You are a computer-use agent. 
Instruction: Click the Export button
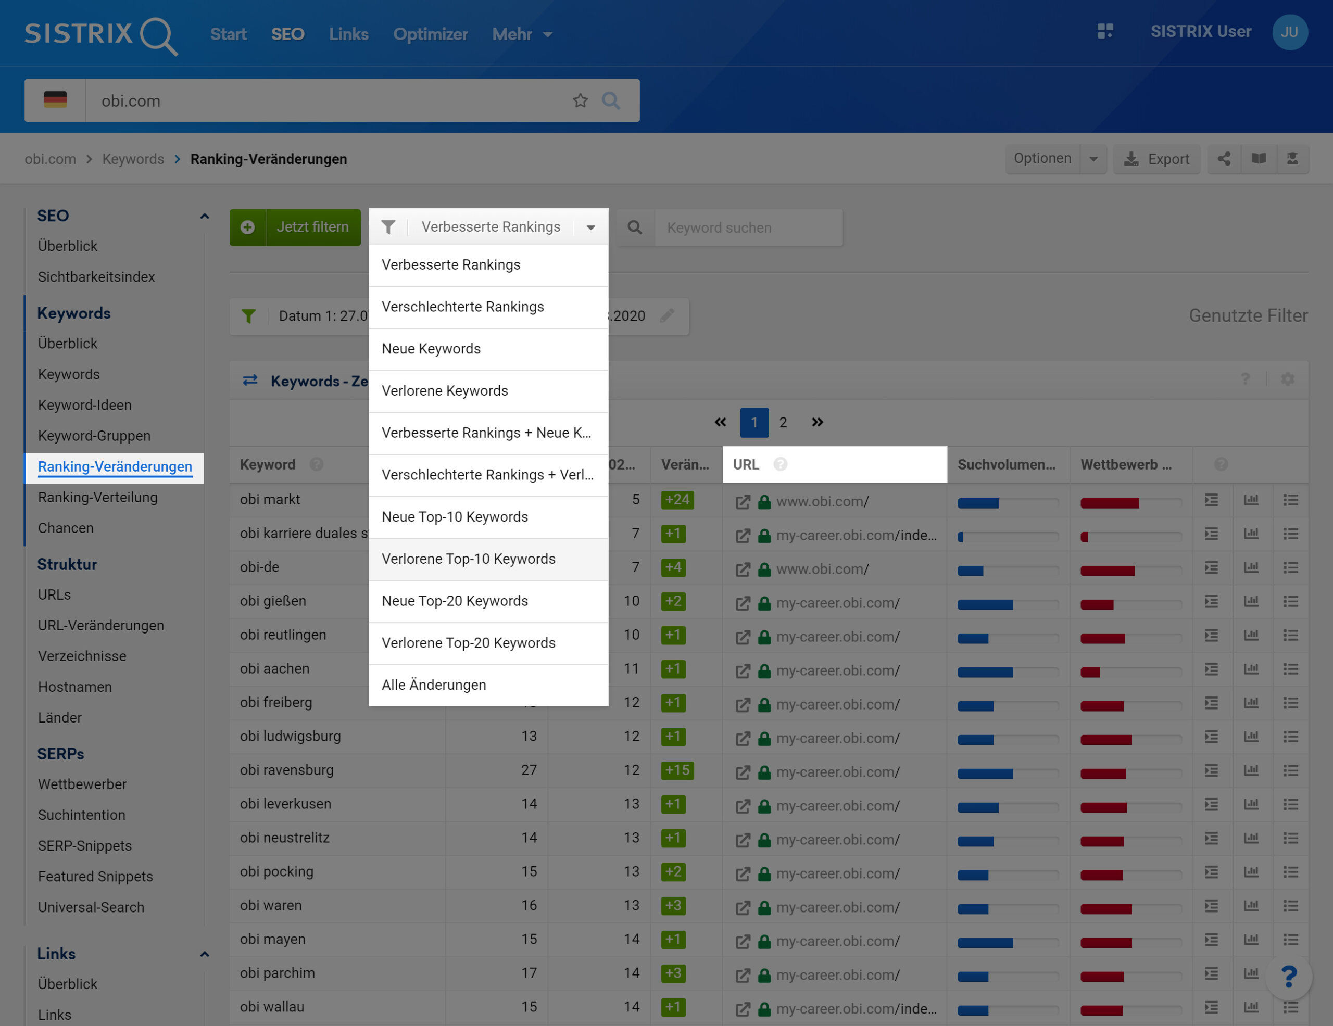(x=1156, y=159)
